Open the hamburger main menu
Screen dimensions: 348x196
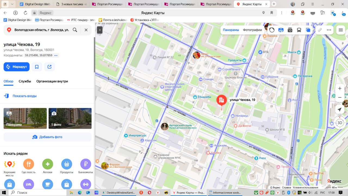[x=341, y=30]
